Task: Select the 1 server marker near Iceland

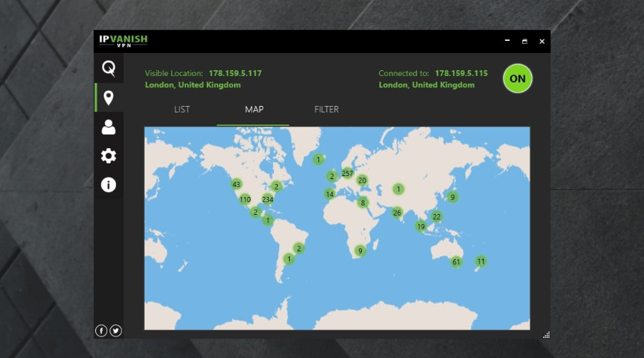Action: [x=318, y=160]
